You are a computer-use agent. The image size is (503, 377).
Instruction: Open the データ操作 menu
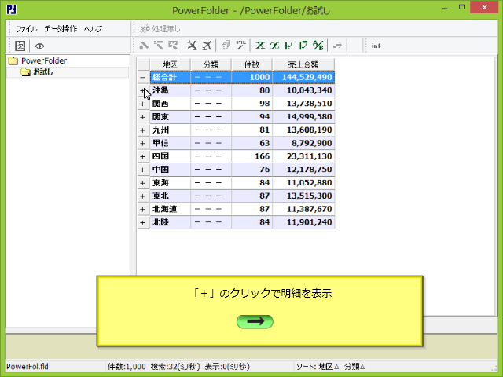(61, 29)
